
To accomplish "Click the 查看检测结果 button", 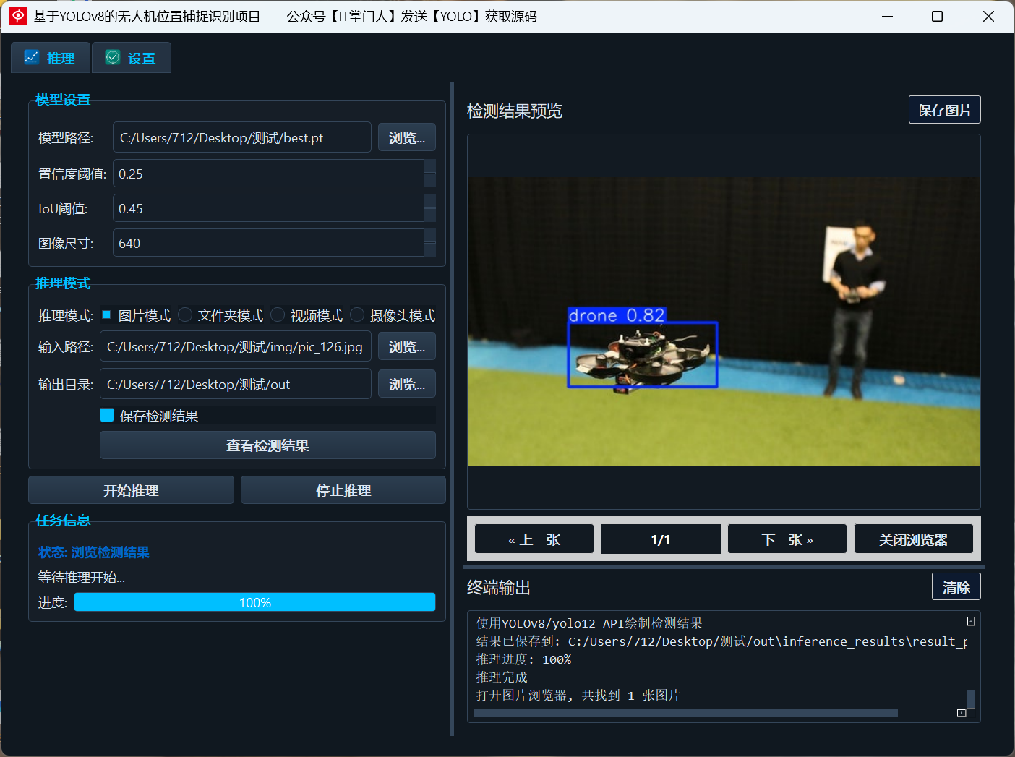I will coord(267,445).
